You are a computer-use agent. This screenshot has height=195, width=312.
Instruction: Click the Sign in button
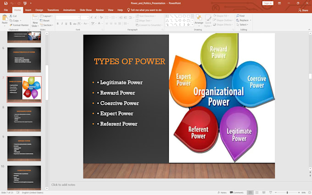coord(267,3)
